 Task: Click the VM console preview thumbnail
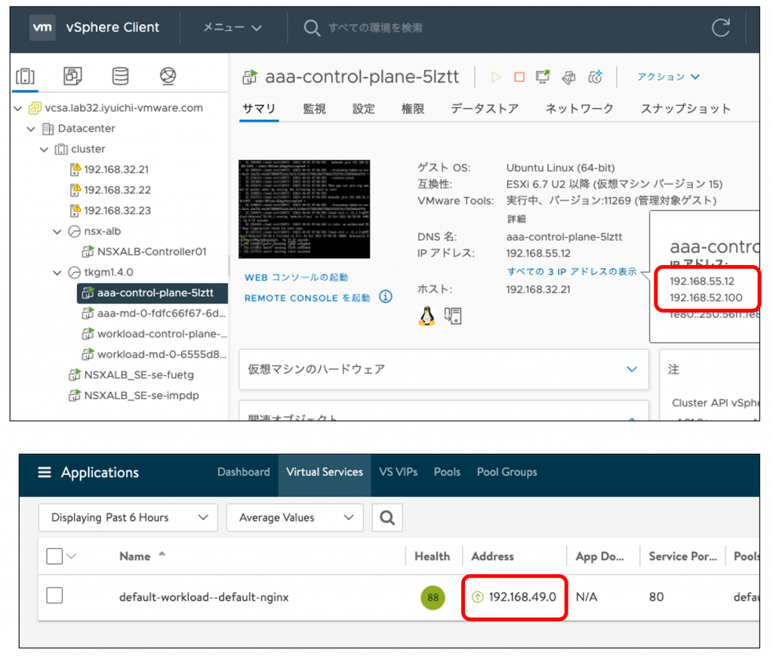point(304,209)
